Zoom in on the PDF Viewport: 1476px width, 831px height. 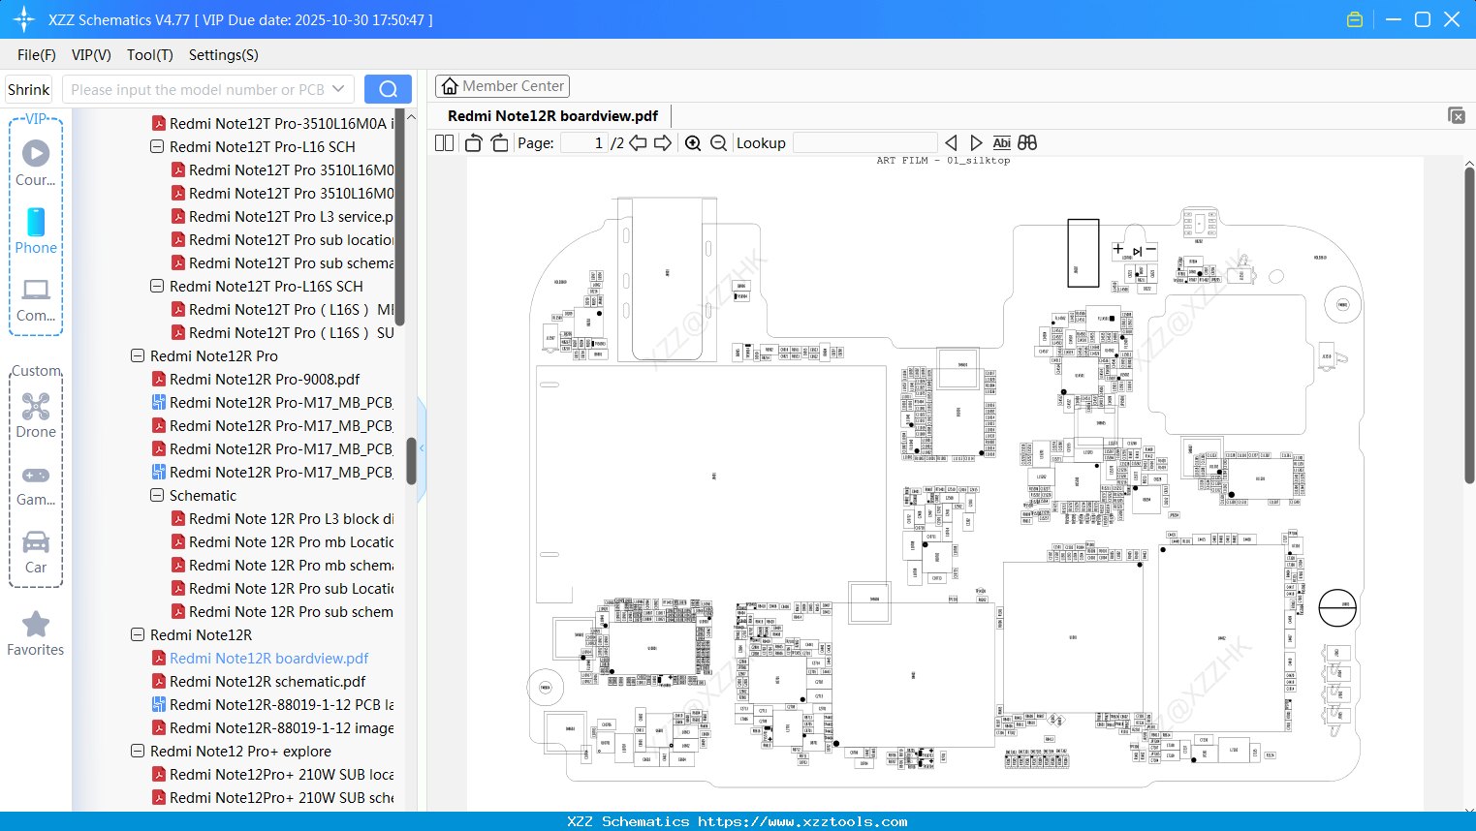(x=693, y=142)
